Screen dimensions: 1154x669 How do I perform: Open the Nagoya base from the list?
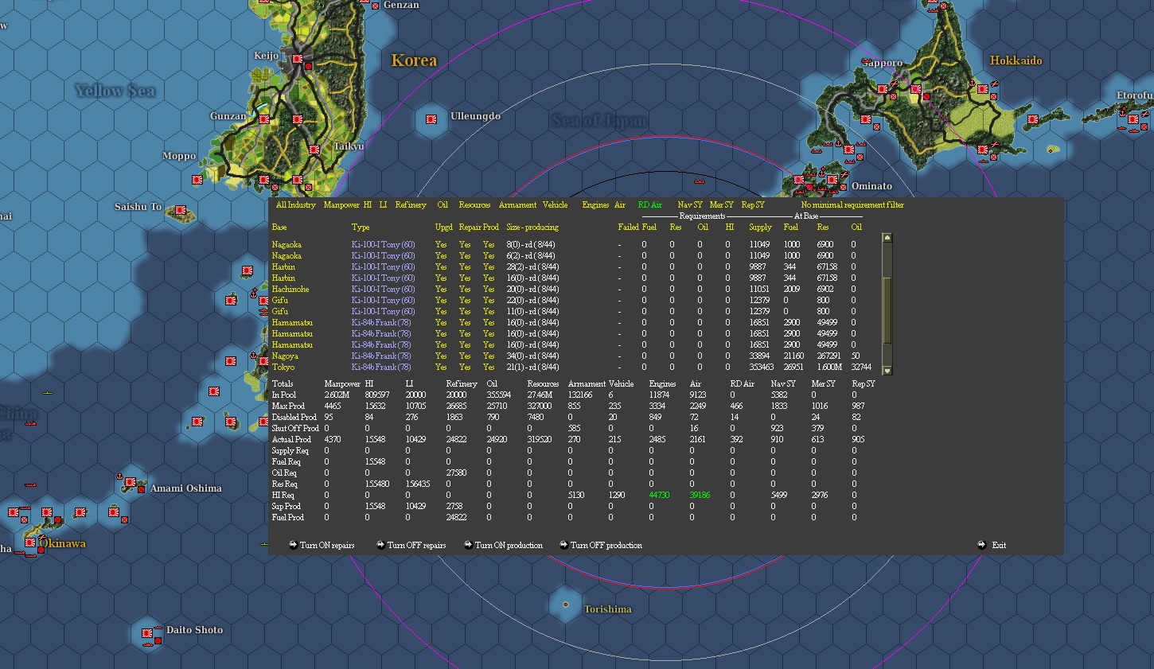[x=285, y=356]
